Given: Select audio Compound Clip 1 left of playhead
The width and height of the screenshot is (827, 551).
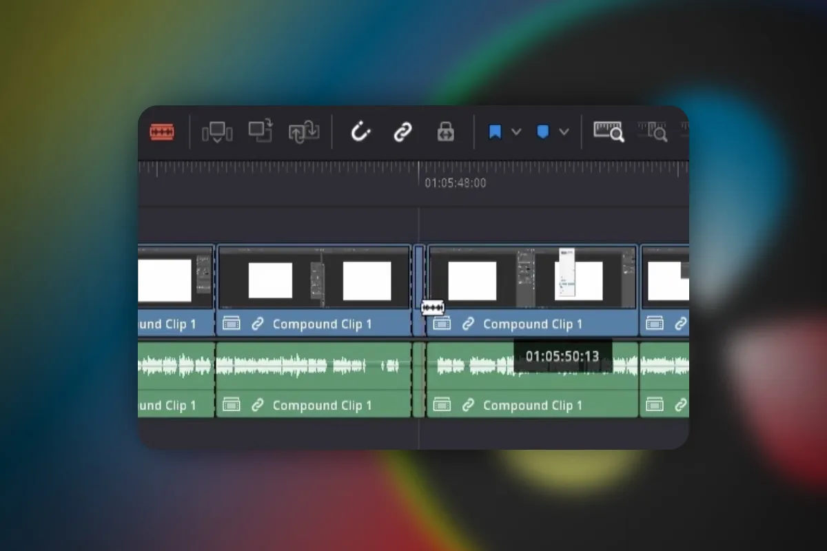Looking at the screenshot, I should 314,380.
